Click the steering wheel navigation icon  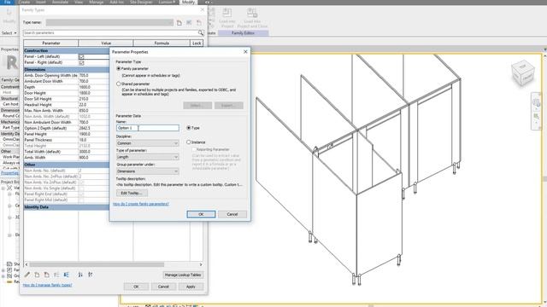pyautogui.click(x=536, y=102)
